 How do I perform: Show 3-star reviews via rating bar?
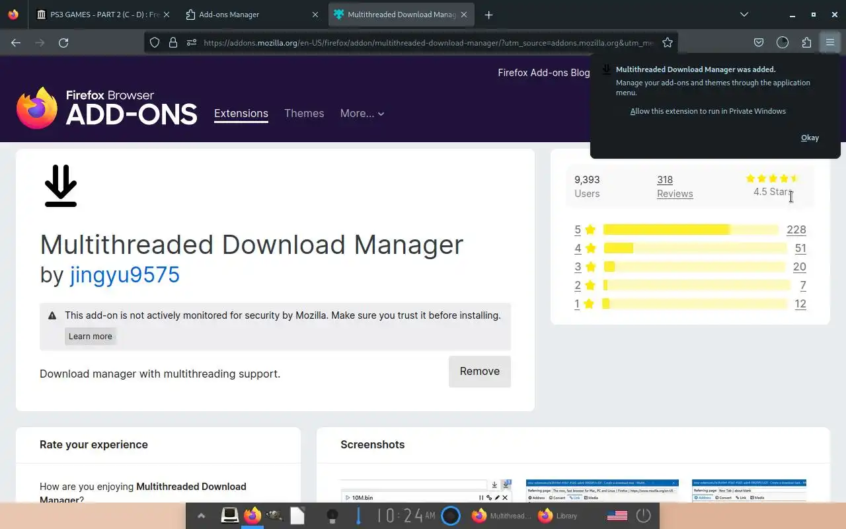pos(695,266)
